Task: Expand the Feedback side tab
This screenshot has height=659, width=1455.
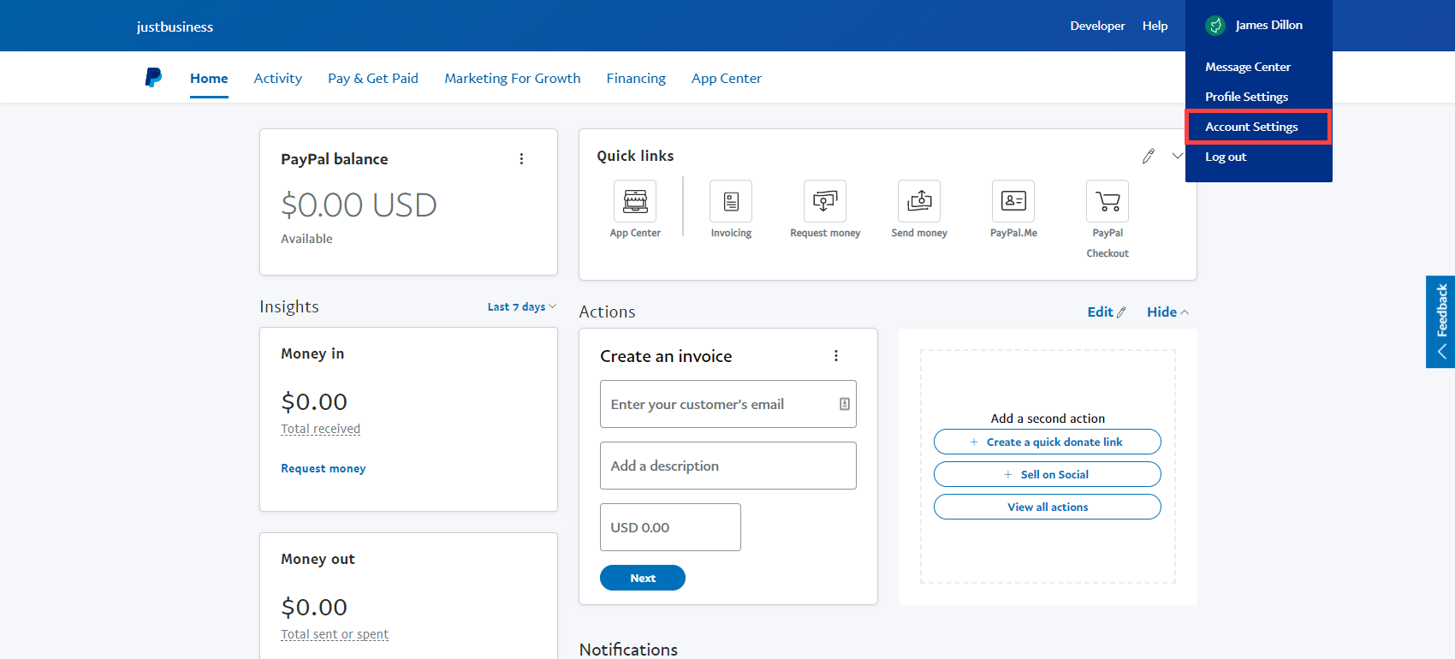Action: [1440, 322]
